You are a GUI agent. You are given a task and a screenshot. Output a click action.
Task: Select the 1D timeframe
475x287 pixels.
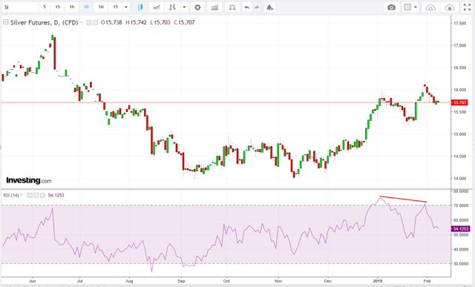coord(86,7)
